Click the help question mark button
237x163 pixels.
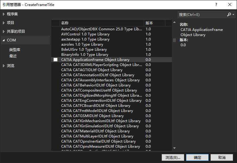[x=216, y=5]
